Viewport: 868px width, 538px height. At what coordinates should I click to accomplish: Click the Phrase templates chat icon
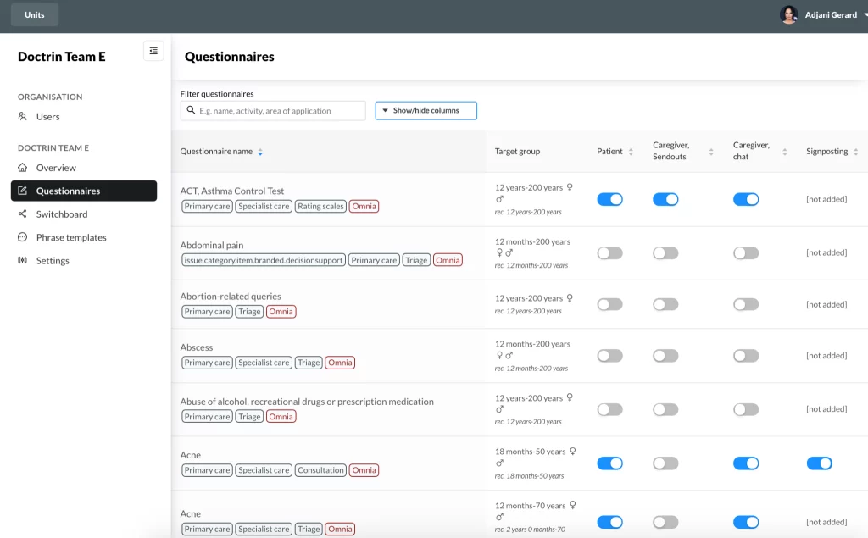click(x=23, y=237)
